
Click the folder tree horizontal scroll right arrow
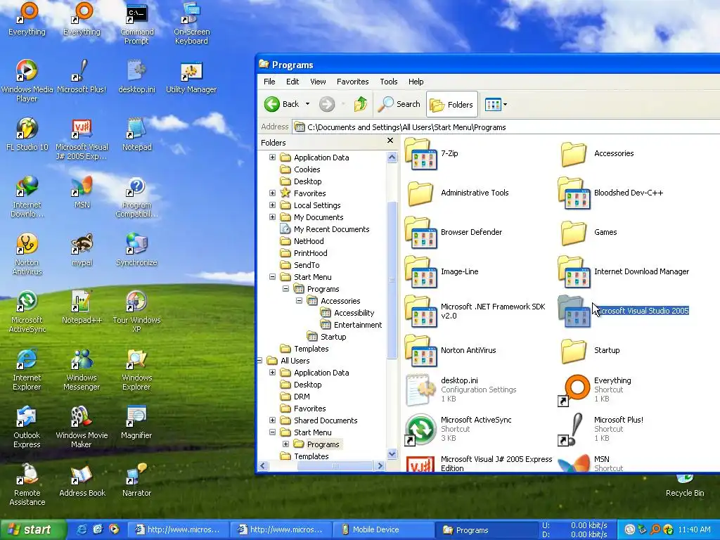(x=380, y=465)
